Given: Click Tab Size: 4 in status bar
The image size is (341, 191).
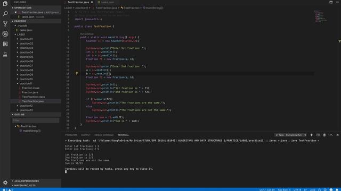Looking at the screenshot, I should point(284,190).
